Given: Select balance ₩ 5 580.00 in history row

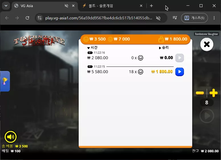Looking at the screenshot, I should [98, 72].
